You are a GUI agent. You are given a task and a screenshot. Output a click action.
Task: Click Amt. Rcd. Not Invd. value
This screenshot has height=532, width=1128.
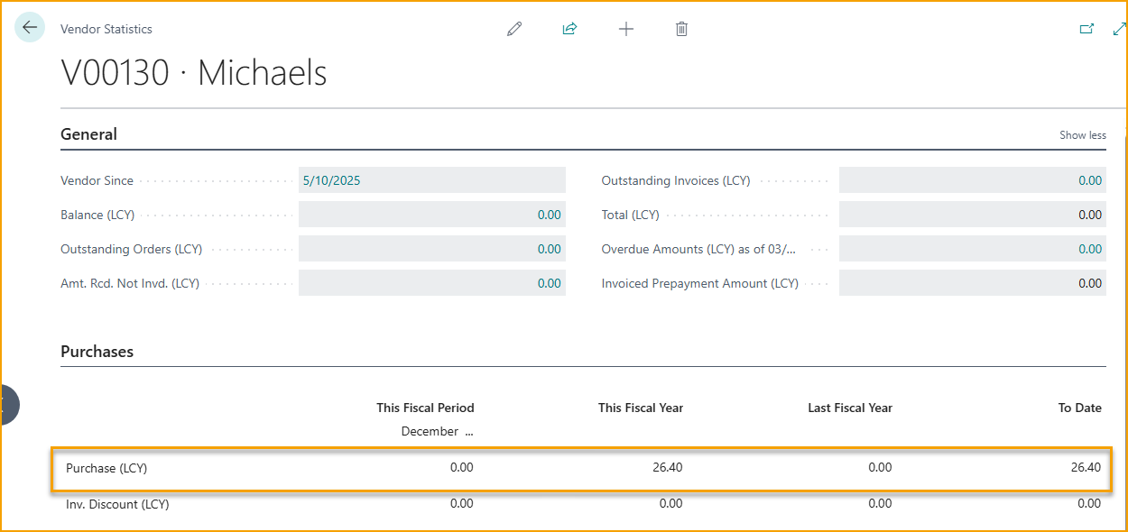point(549,283)
